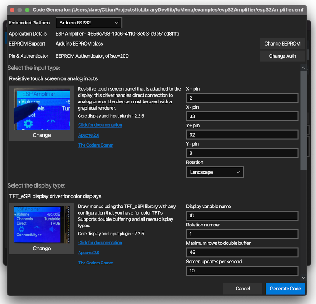Visit The Coders Corner link for display
Viewport: 316px width, 304px height.
(x=95, y=263)
